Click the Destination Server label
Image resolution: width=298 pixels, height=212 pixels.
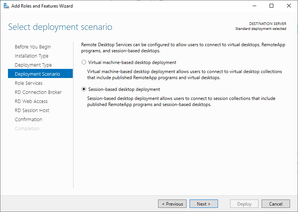point(267,24)
